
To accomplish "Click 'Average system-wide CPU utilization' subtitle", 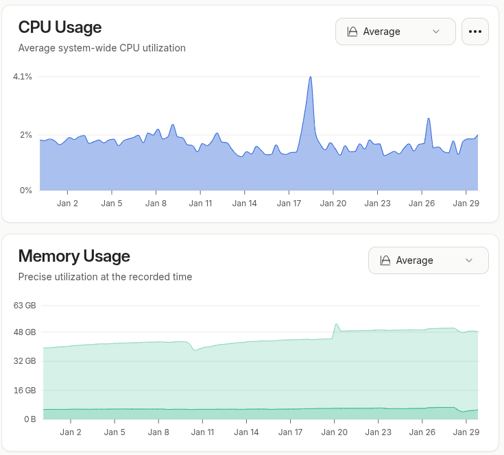I will [x=101, y=48].
